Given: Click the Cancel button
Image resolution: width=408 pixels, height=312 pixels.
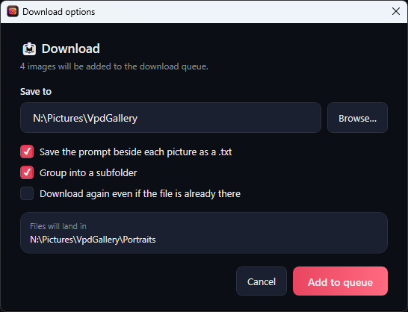Looking at the screenshot, I should pyautogui.click(x=262, y=281).
